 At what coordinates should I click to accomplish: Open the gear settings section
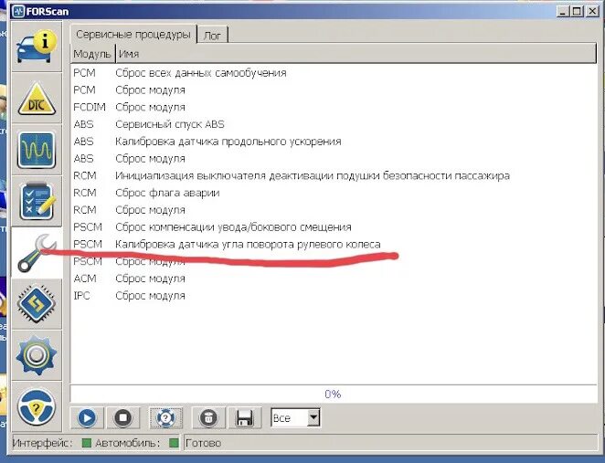[x=37, y=355]
